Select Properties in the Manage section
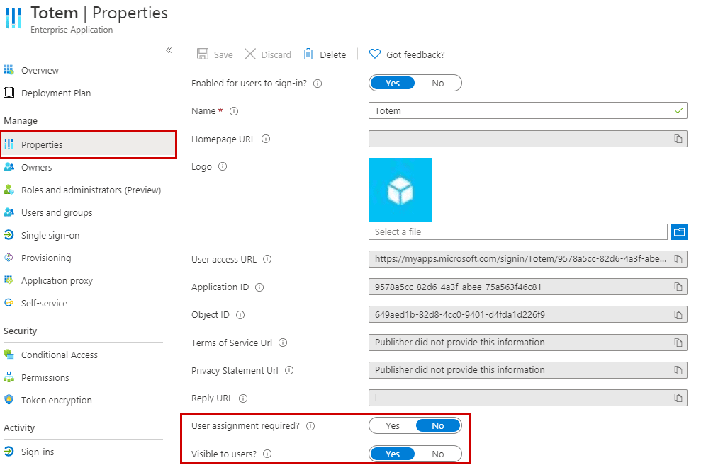The width and height of the screenshot is (718, 465). (89, 144)
